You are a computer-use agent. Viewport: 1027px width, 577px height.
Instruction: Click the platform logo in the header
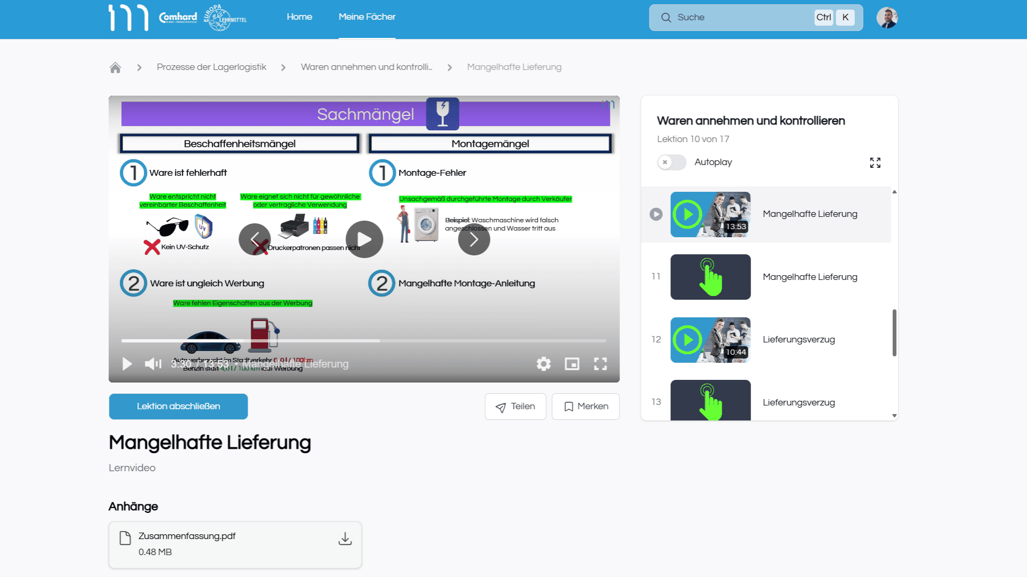pyautogui.click(x=128, y=18)
